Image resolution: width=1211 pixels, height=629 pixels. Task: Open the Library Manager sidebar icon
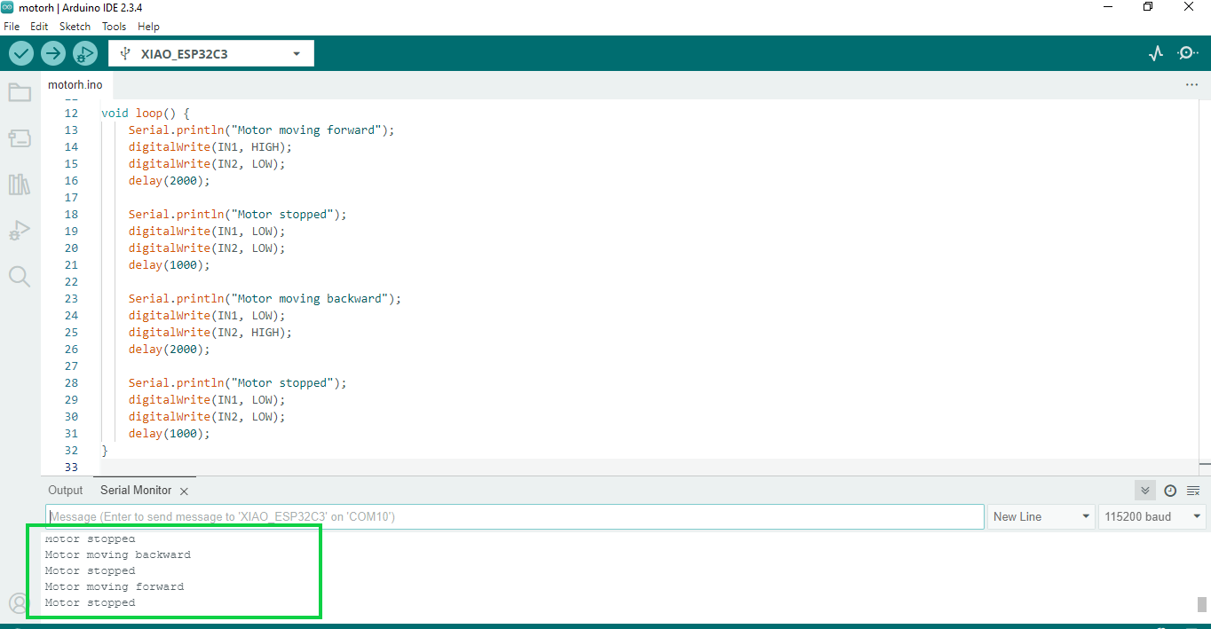tap(20, 185)
